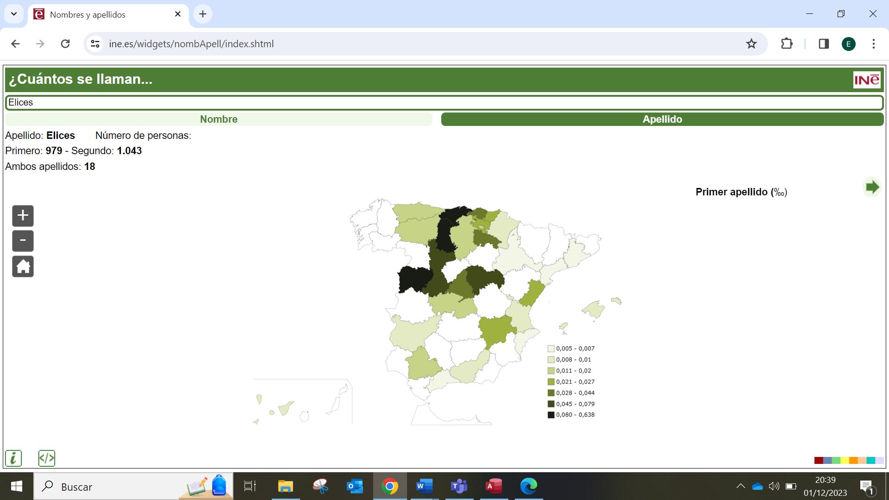Click the INE logo
Viewport: 889px width, 500px height.
[866, 80]
